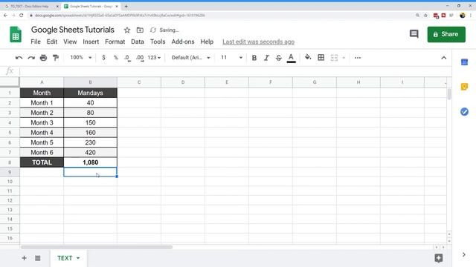Open the All Sheets list icon
476x267 pixels.
point(38,258)
